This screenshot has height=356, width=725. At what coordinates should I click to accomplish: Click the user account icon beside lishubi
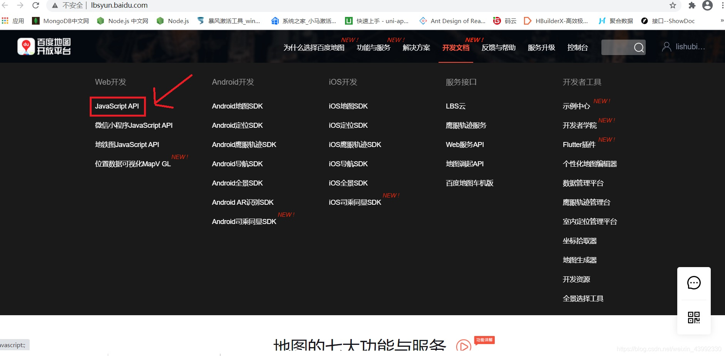coord(666,47)
